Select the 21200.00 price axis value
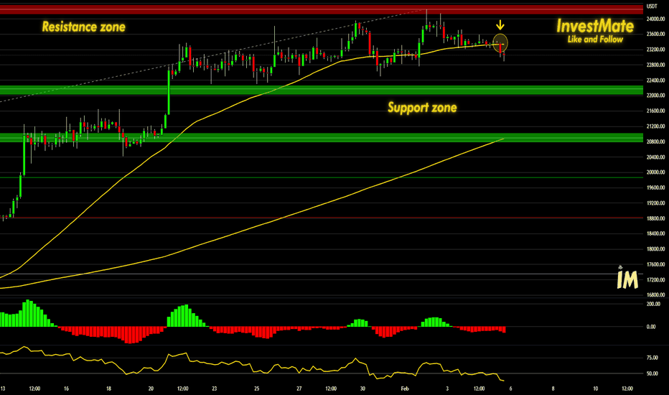Image resolution: width=669 pixels, height=395 pixels. point(655,126)
